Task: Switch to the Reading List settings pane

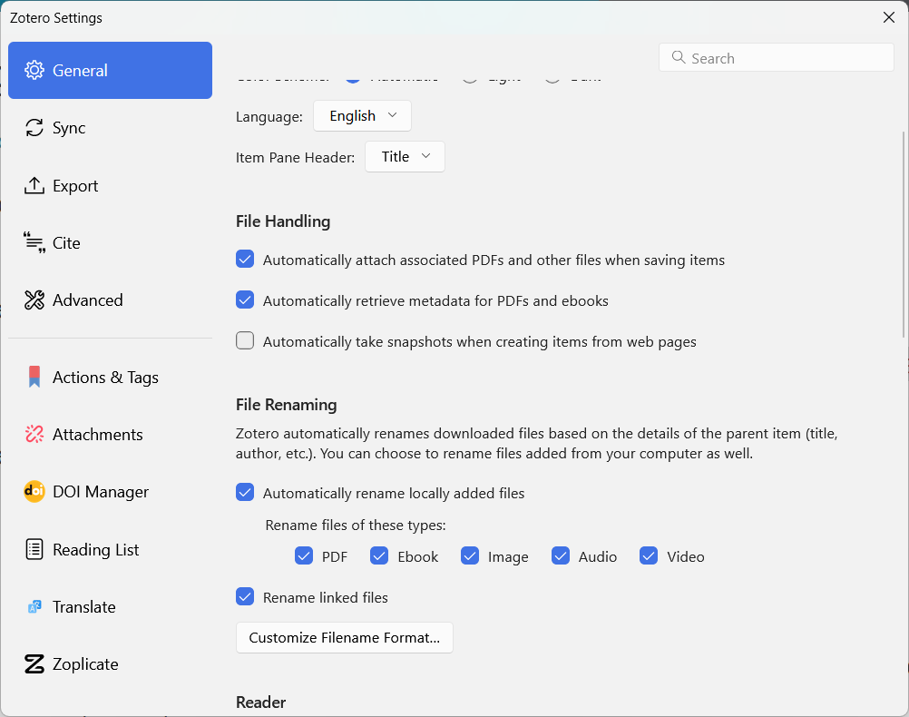Action: point(95,549)
